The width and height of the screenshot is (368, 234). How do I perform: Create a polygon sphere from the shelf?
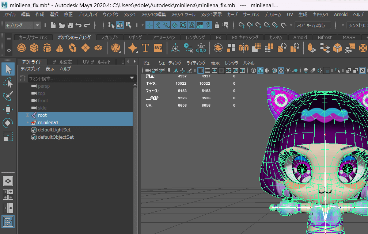[22, 48]
